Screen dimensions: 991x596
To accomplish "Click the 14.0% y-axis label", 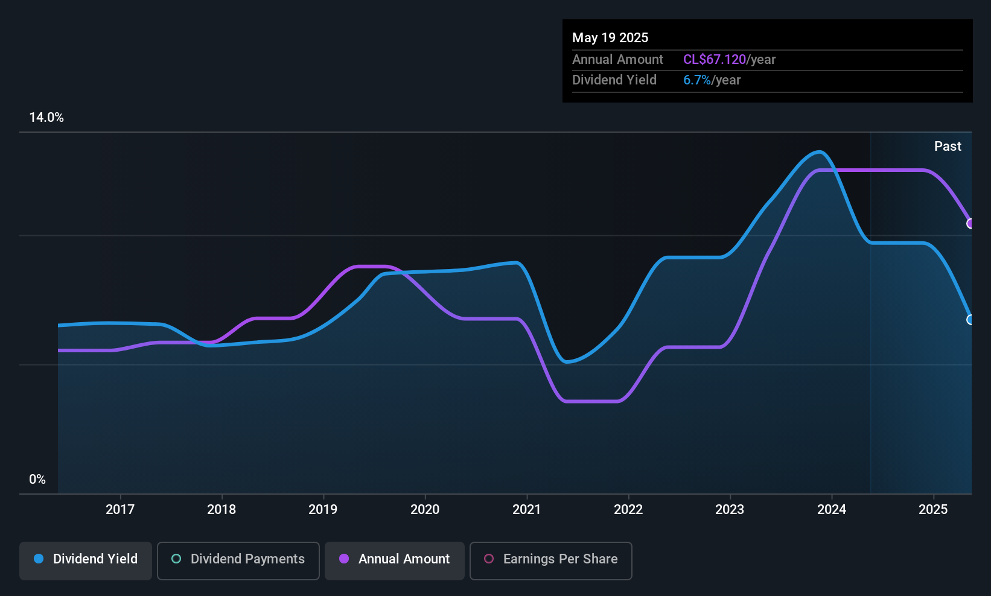I will [46, 118].
